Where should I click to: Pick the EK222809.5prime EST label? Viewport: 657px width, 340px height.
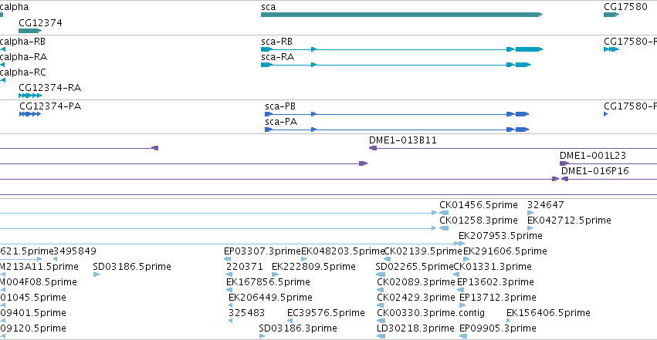[313, 267]
